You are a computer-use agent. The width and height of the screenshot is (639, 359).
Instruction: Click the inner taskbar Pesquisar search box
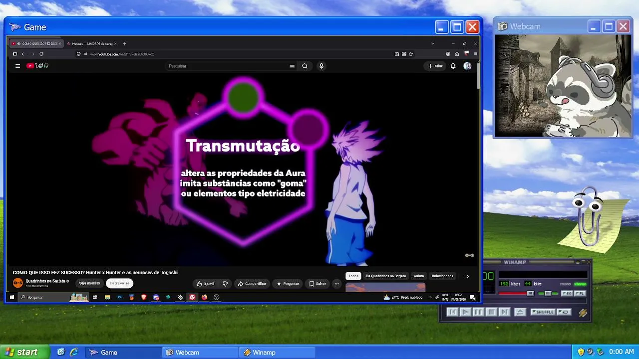tap(54, 297)
